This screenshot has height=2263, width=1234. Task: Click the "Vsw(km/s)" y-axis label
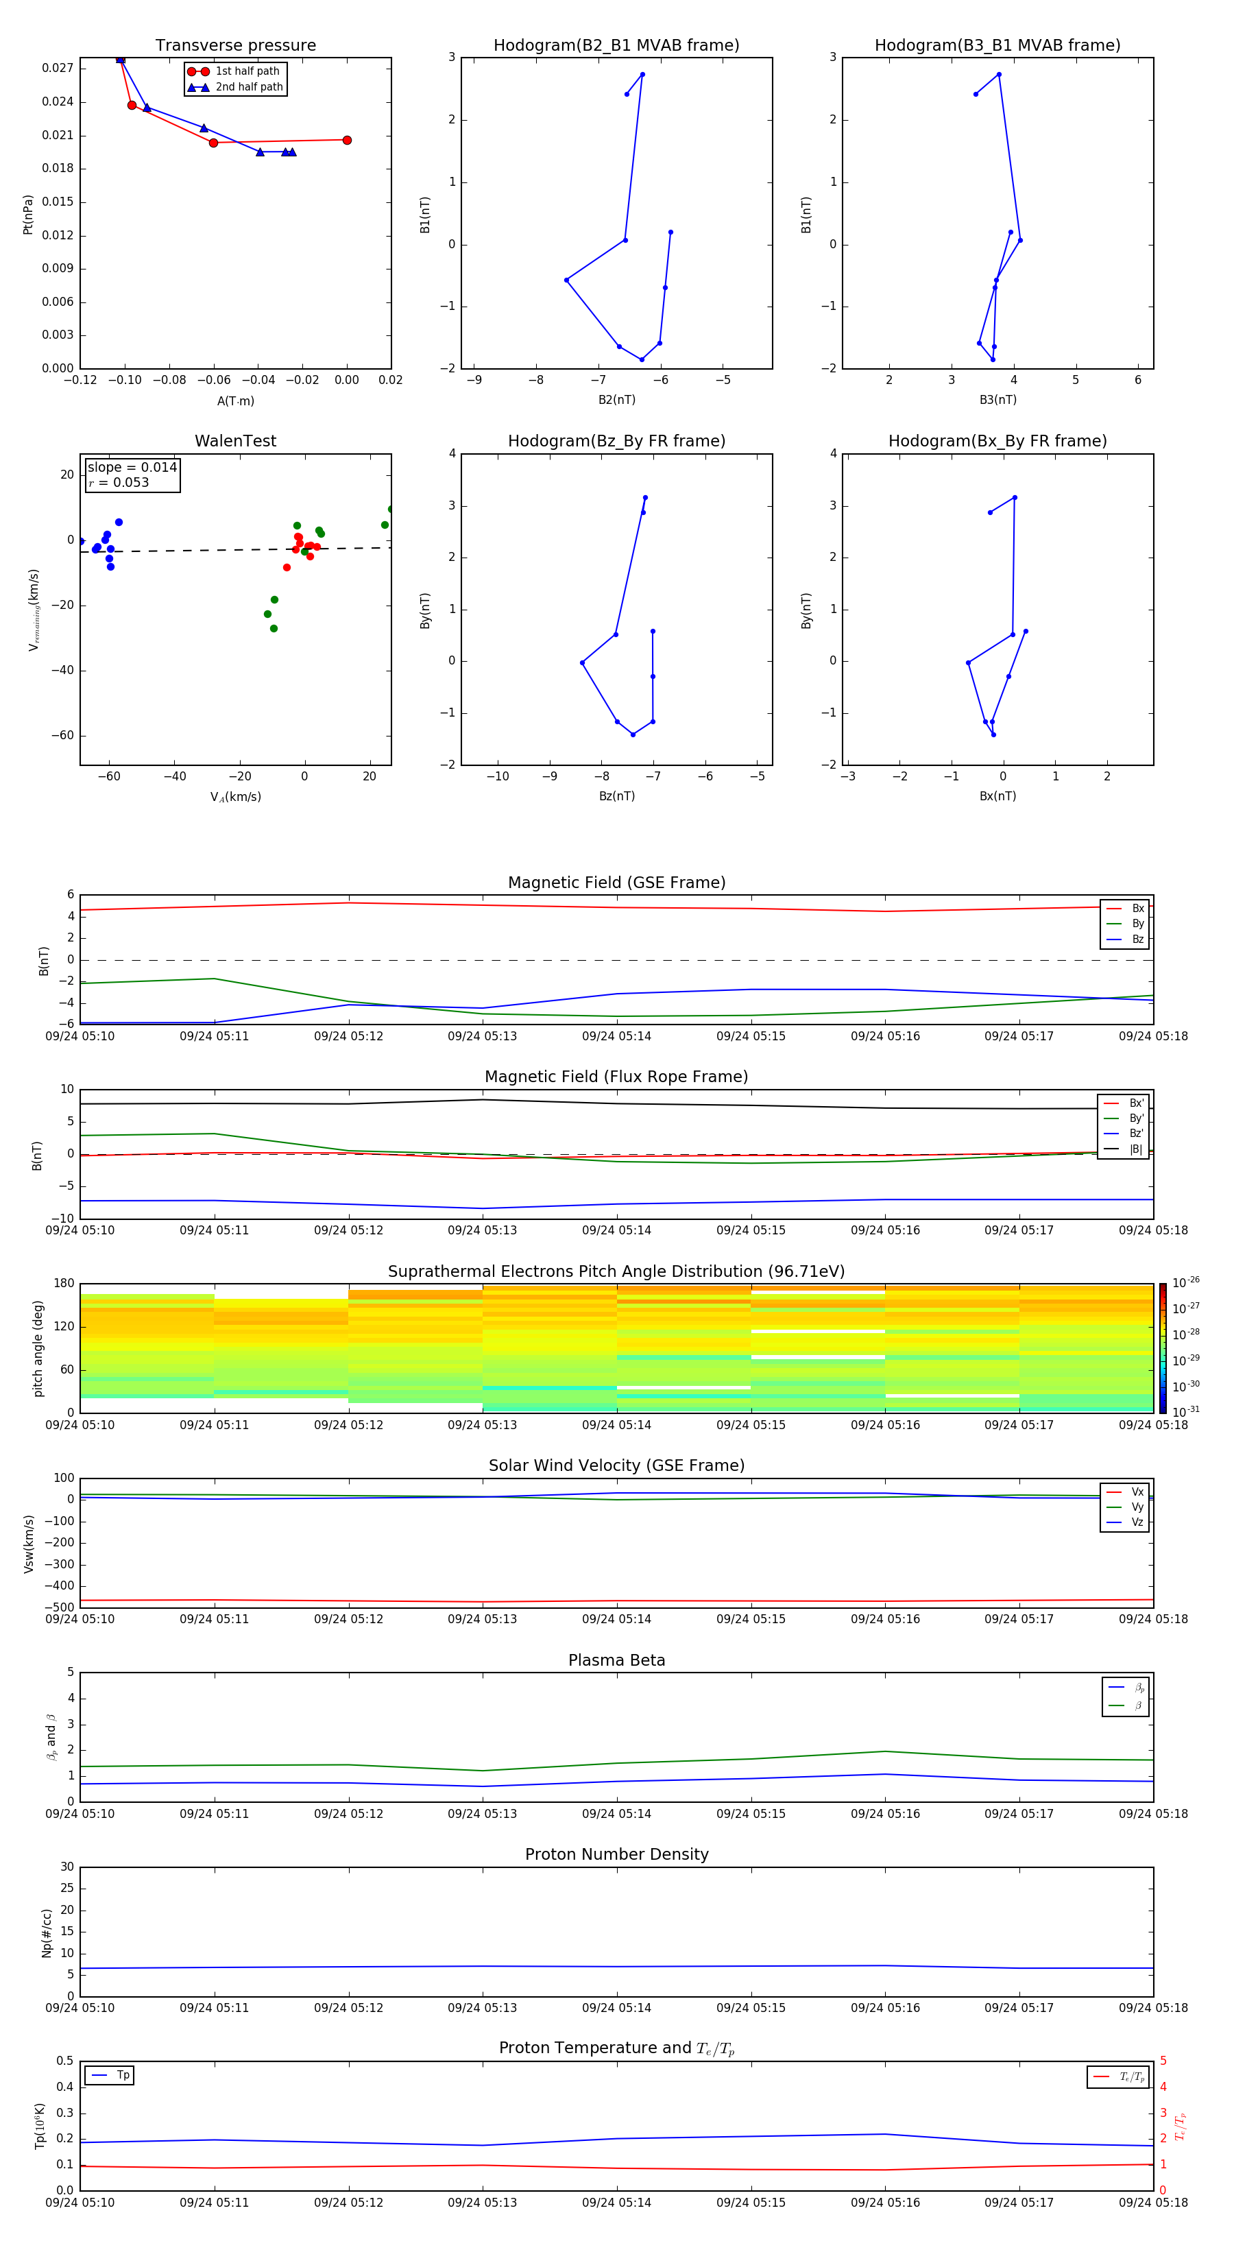tap(29, 1543)
